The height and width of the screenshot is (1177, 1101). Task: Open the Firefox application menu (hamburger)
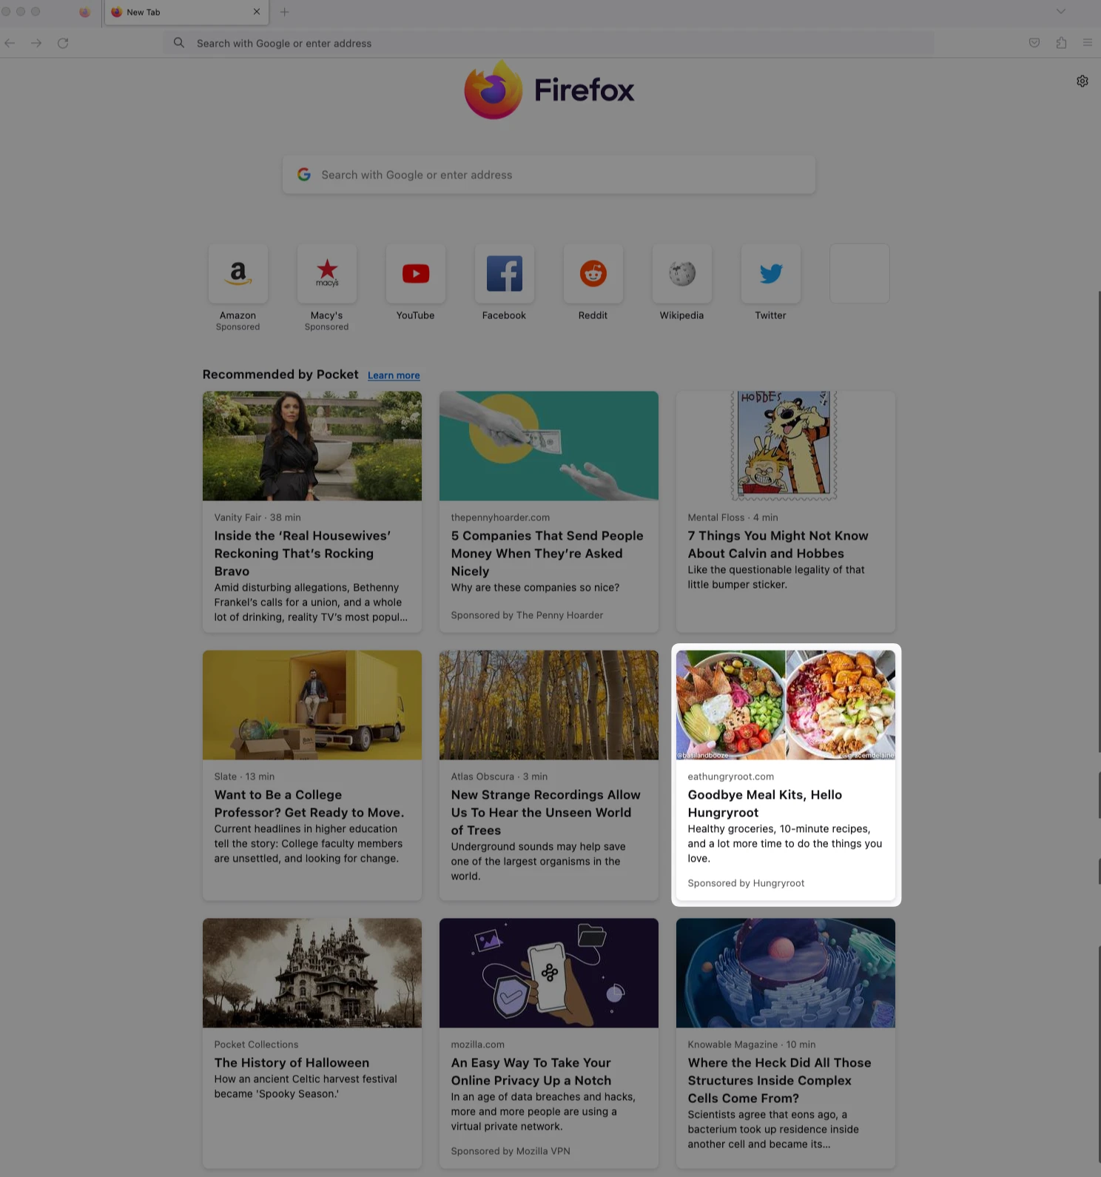[1087, 43]
